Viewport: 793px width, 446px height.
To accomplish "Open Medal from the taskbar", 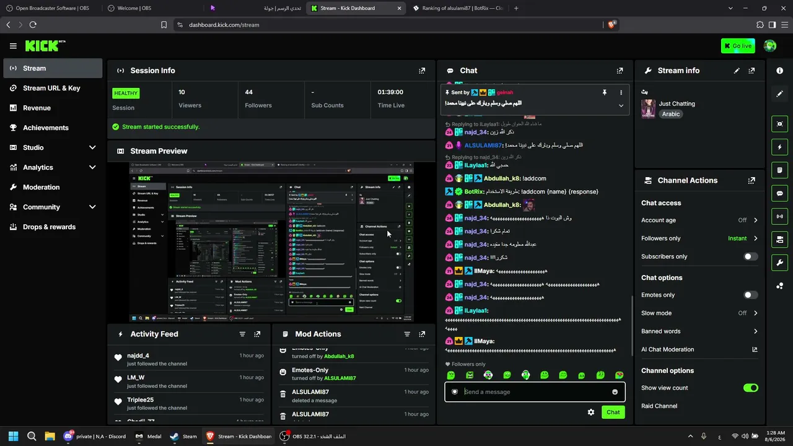I will (149, 436).
